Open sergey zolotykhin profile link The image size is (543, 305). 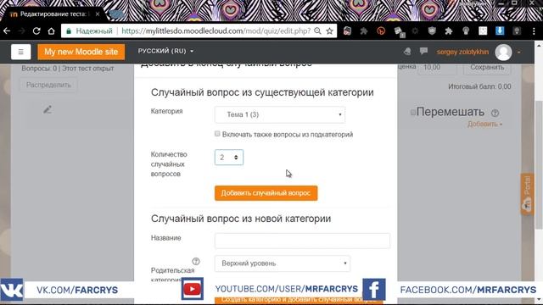pos(462,53)
